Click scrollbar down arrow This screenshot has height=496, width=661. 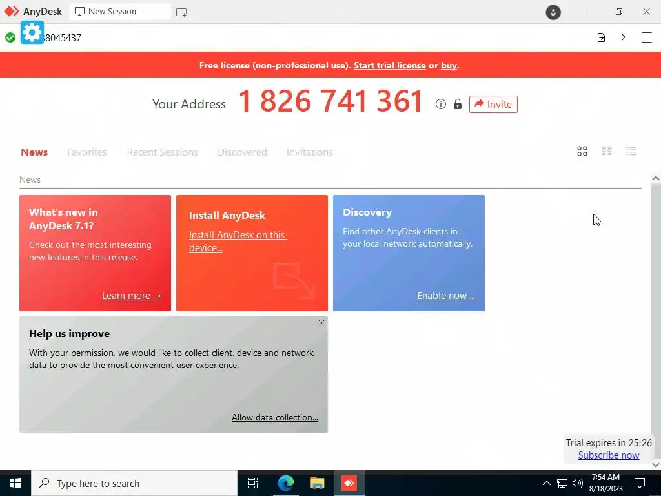pyautogui.click(x=656, y=464)
